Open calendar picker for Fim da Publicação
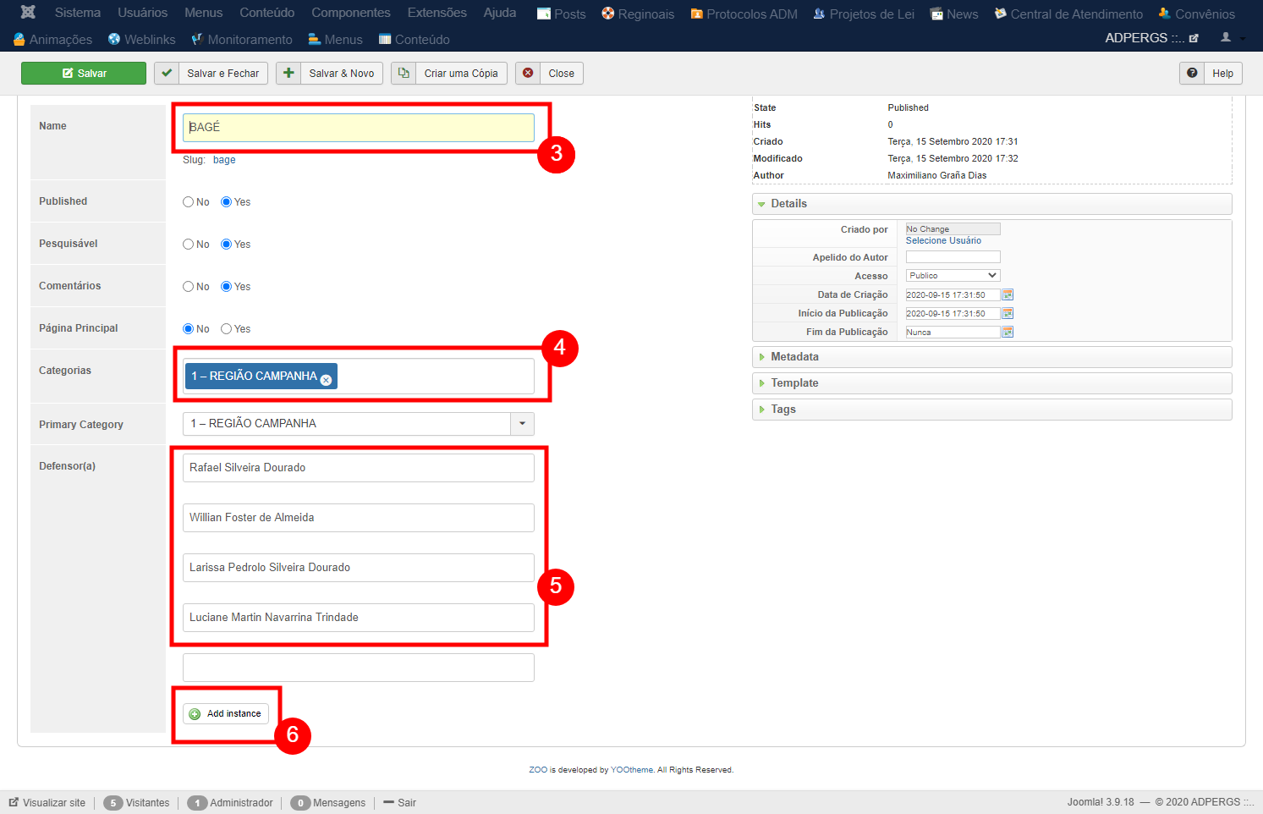The height and width of the screenshot is (814, 1263). tap(1008, 333)
